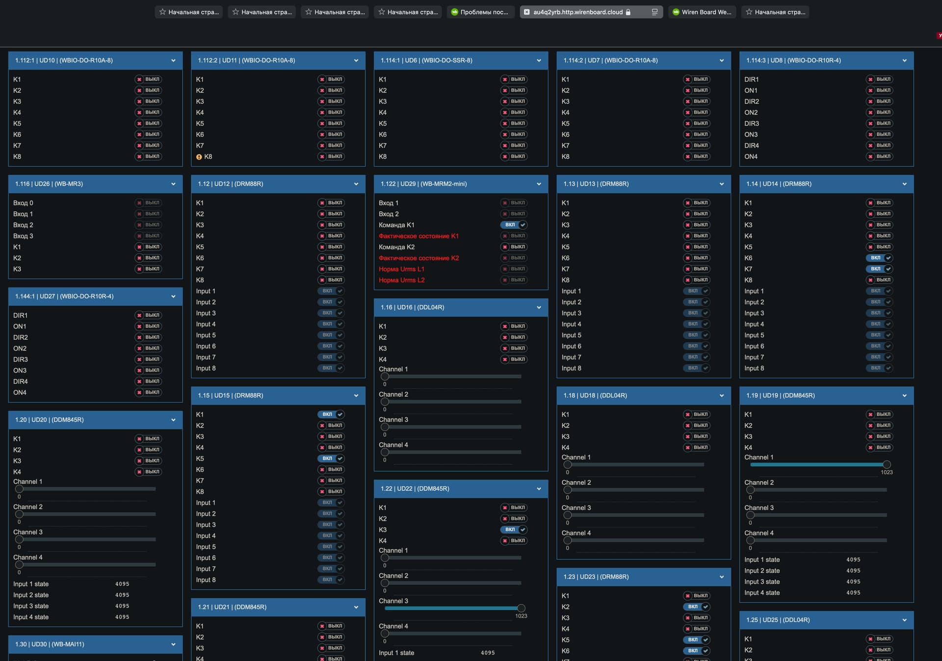Screen dimensions: 942x661
Task: Switch to the Проблемы пос... tab
Action: click(x=481, y=12)
